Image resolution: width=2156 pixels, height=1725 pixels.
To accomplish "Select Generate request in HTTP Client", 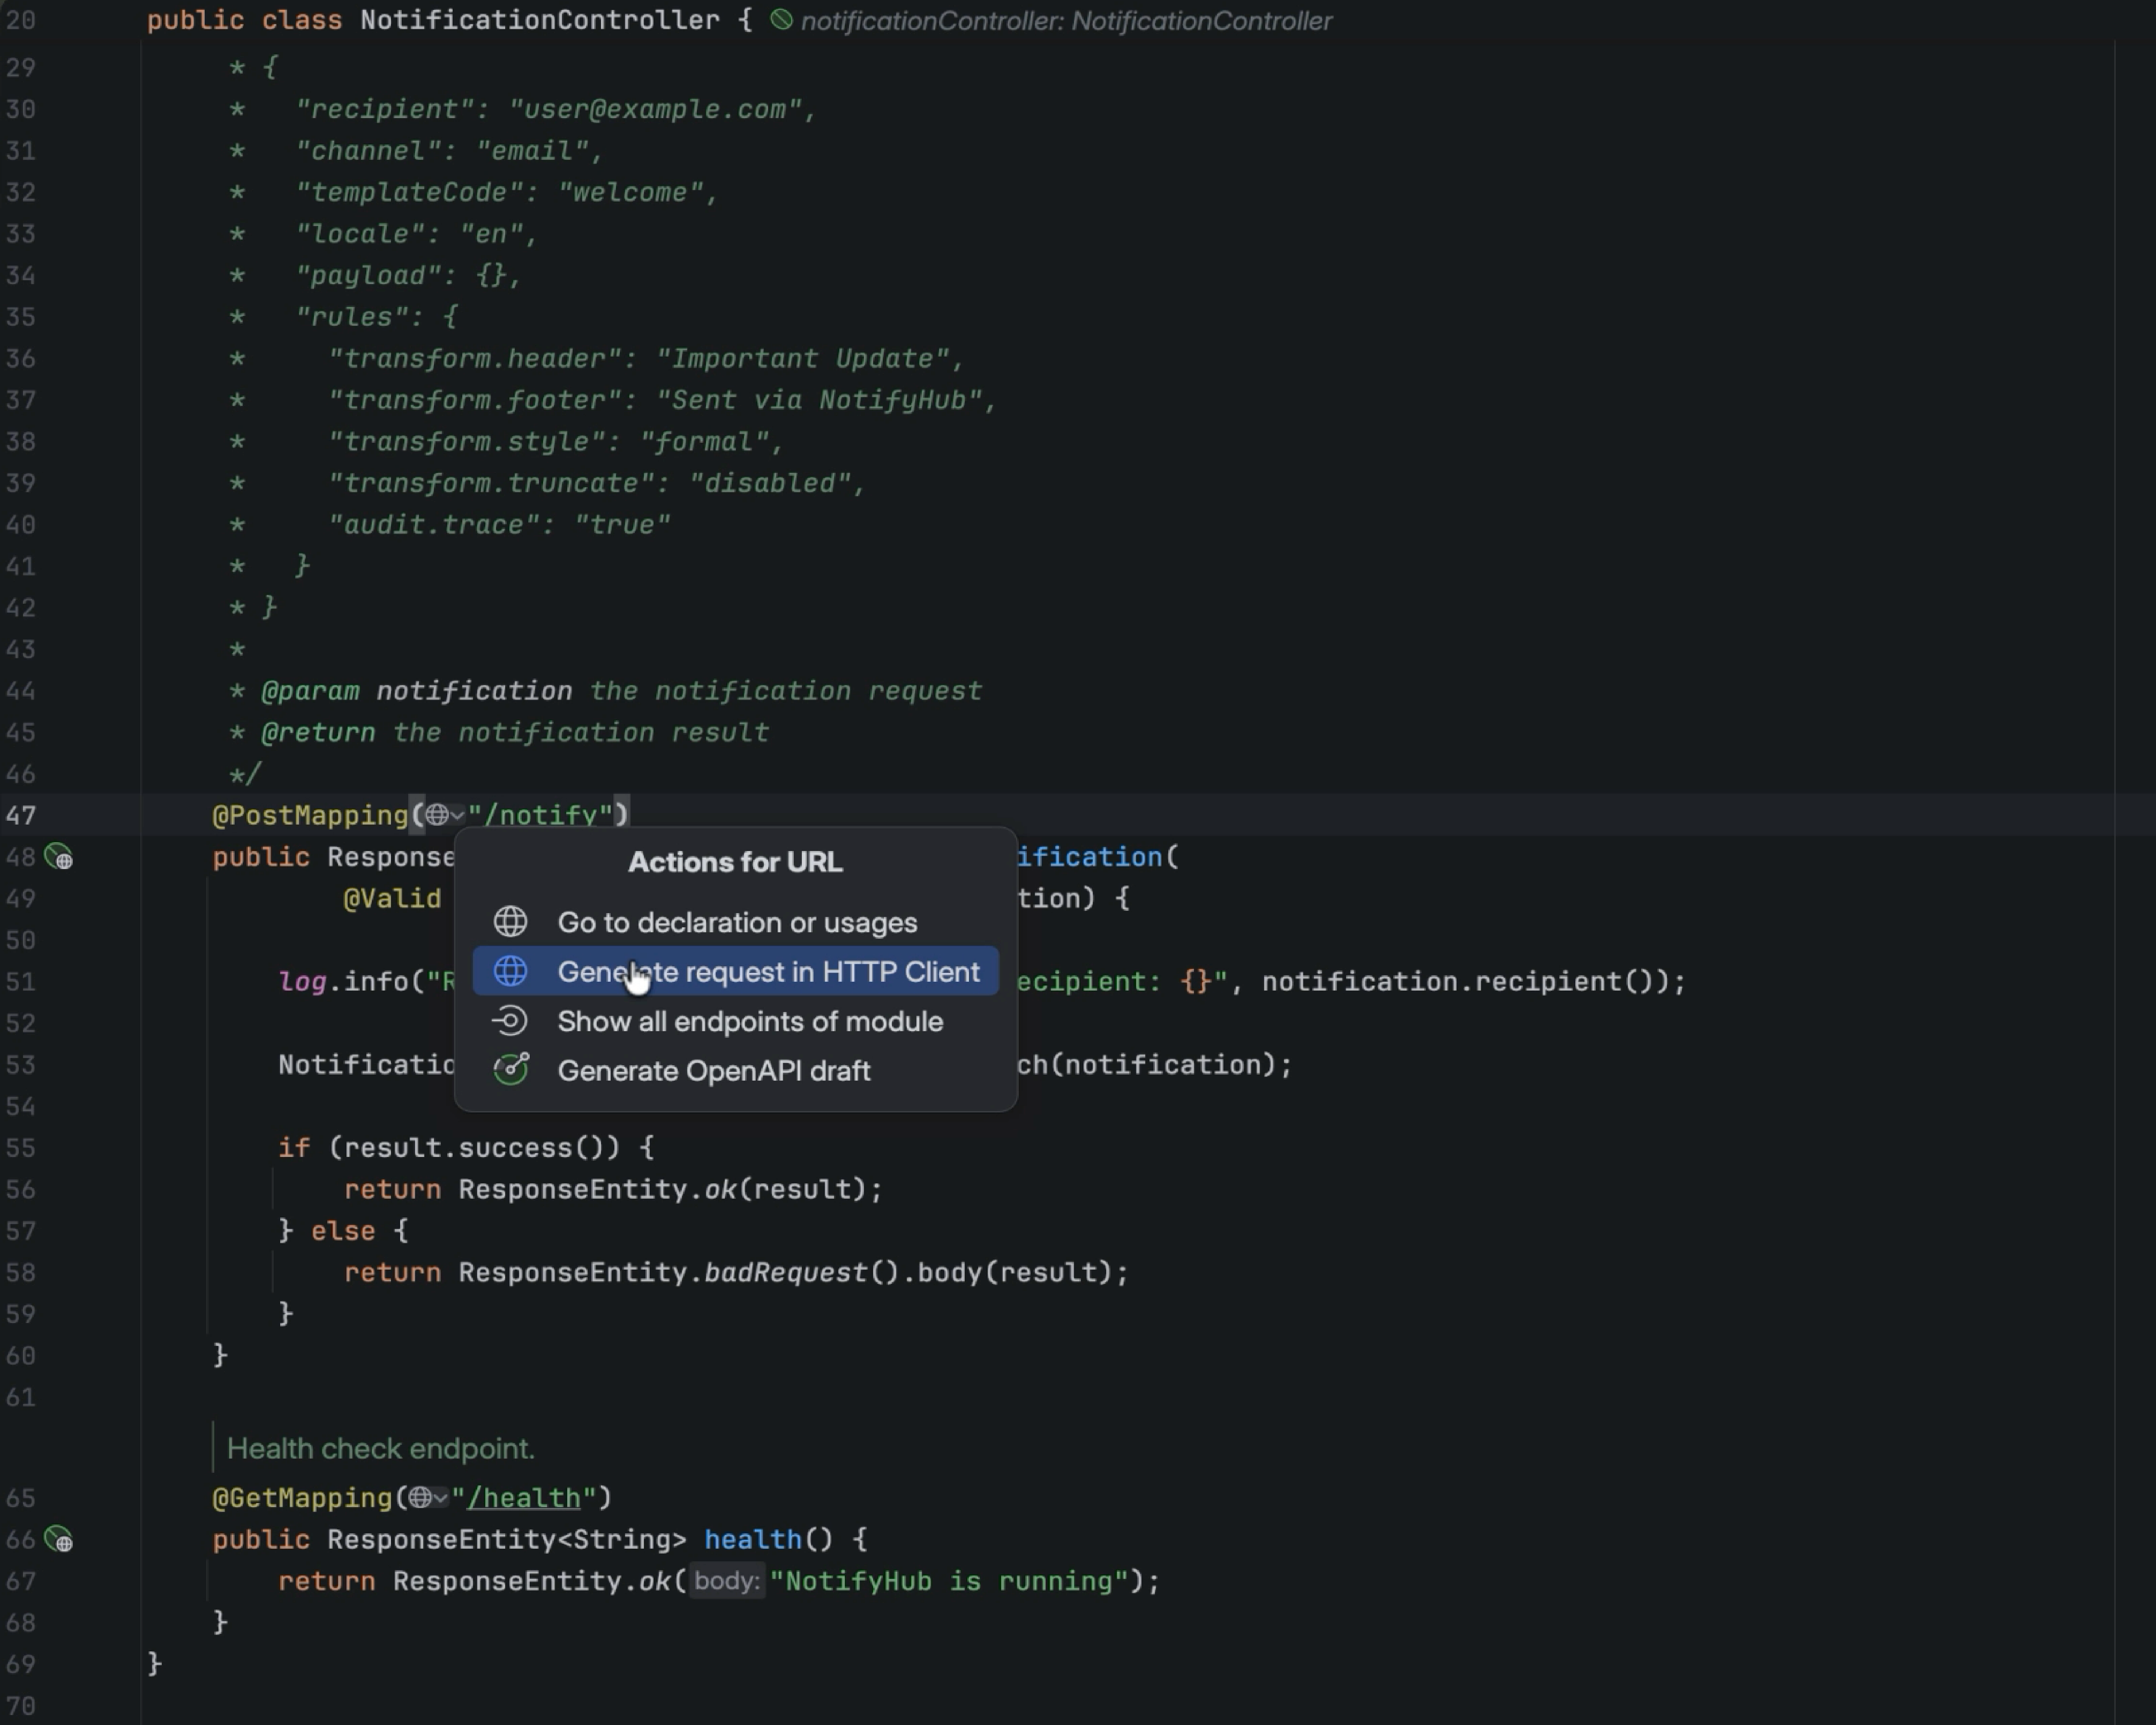I will tap(735, 971).
